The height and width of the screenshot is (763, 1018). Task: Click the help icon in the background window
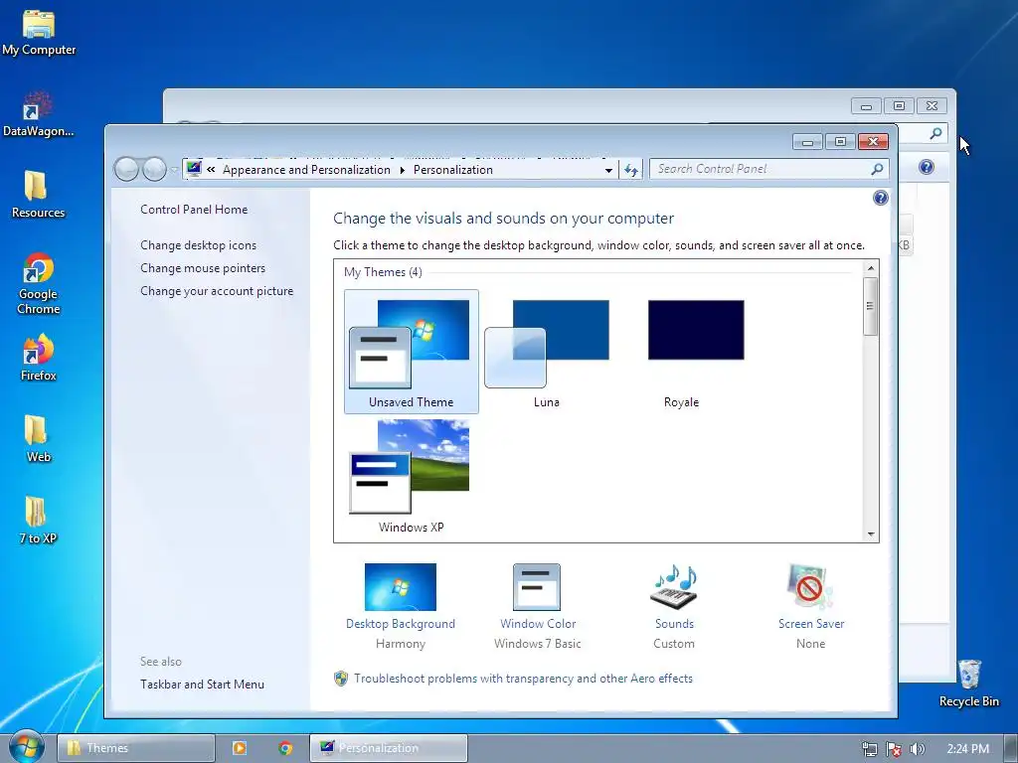927,167
